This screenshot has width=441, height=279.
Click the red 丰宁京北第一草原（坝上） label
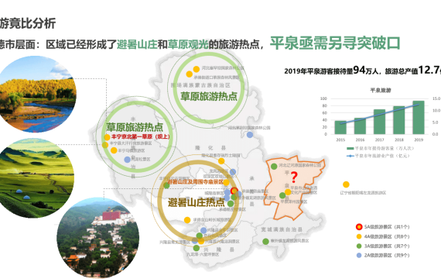coord(141,136)
